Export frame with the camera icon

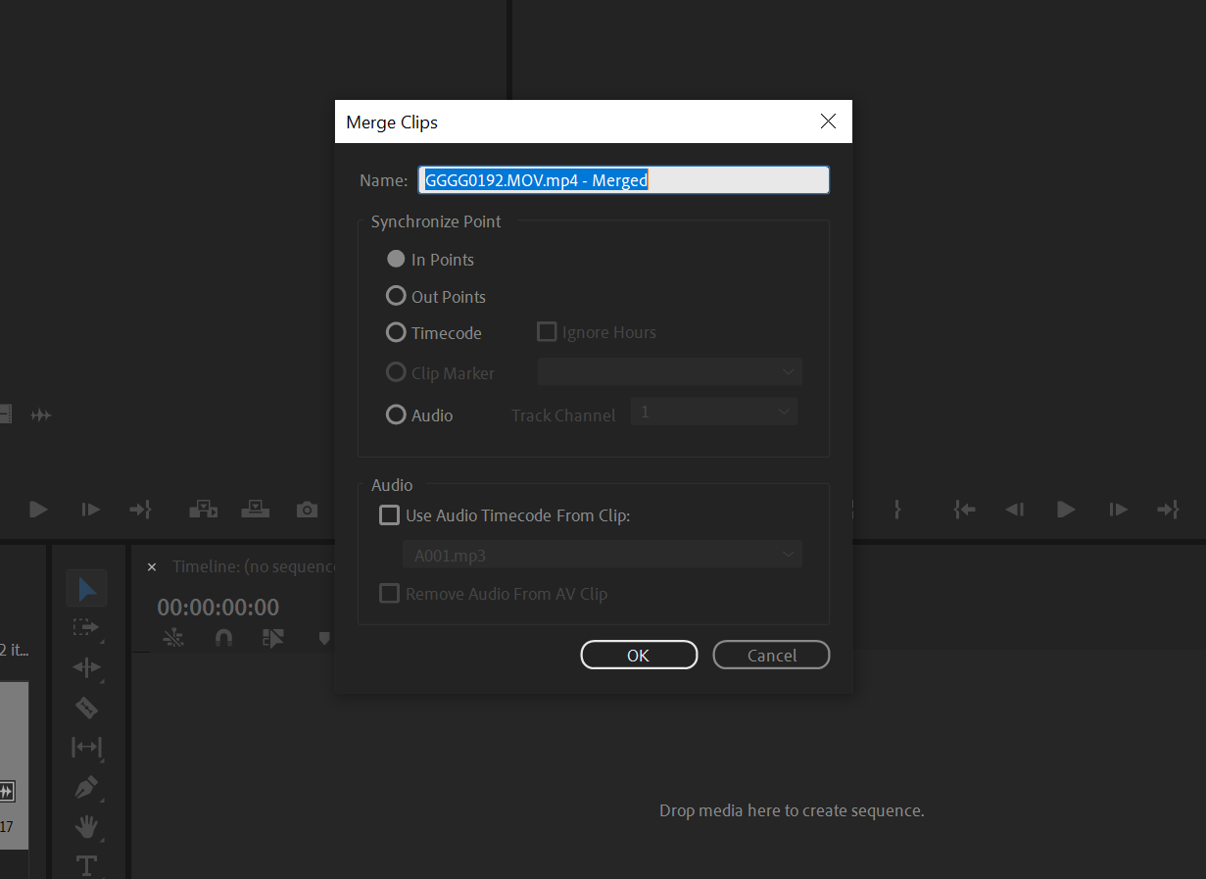point(308,510)
